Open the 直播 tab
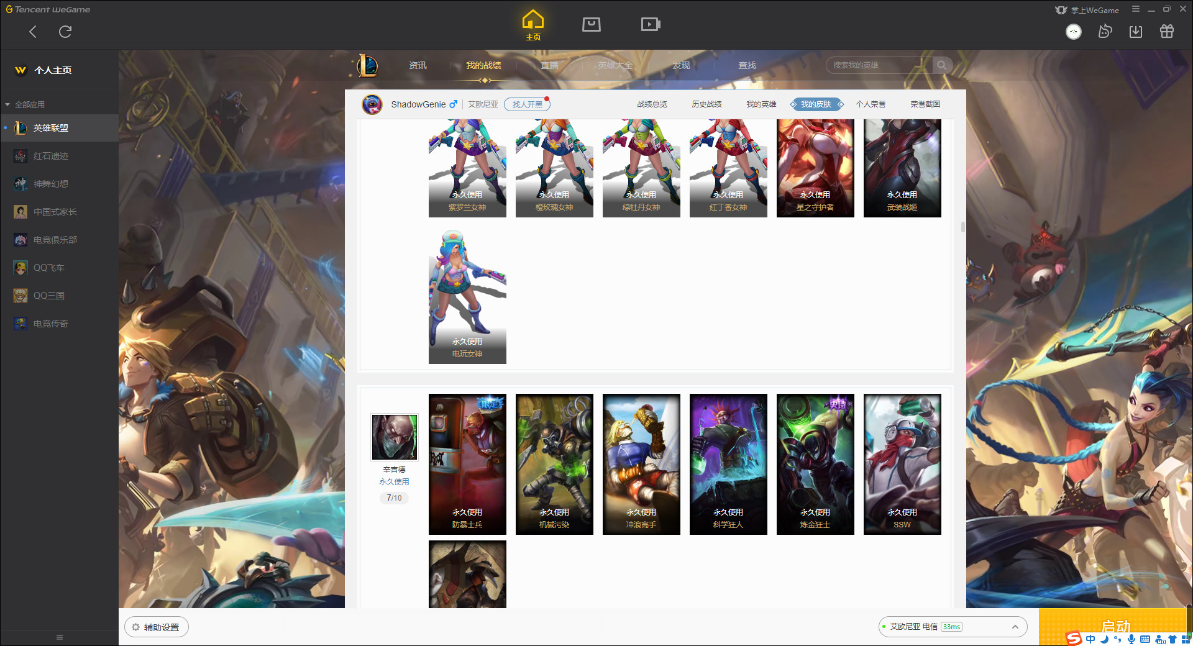The image size is (1193, 646). coord(549,65)
